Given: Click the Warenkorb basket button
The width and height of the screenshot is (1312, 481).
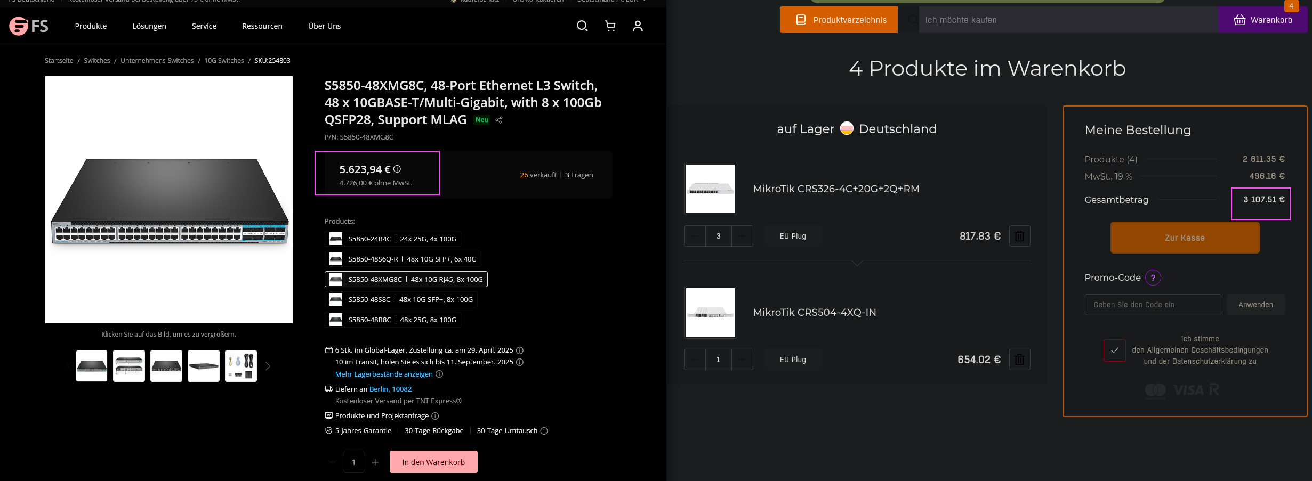Looking at the screenshot, I should coord(1263,20).
